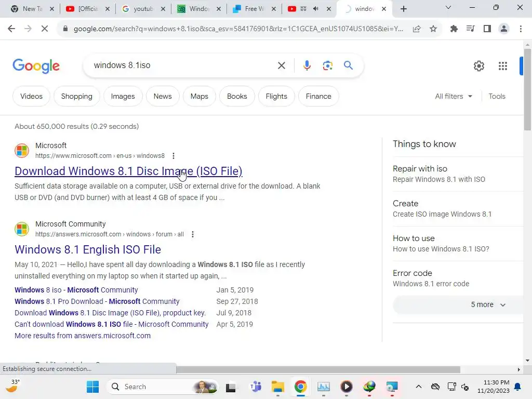Viewport: 532px width, 399px height.
Task: Open the Extensions puzzle icon
Action: pyautogui.click(x=454, y=29)
